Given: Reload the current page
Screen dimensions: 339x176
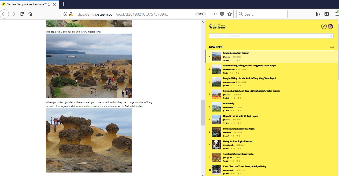Looking at the screenshot, I should (22, 14).
